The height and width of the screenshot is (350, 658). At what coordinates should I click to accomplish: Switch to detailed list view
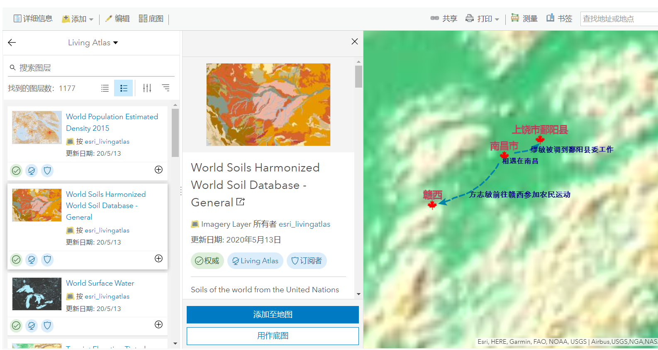click(x=124, y=88)
